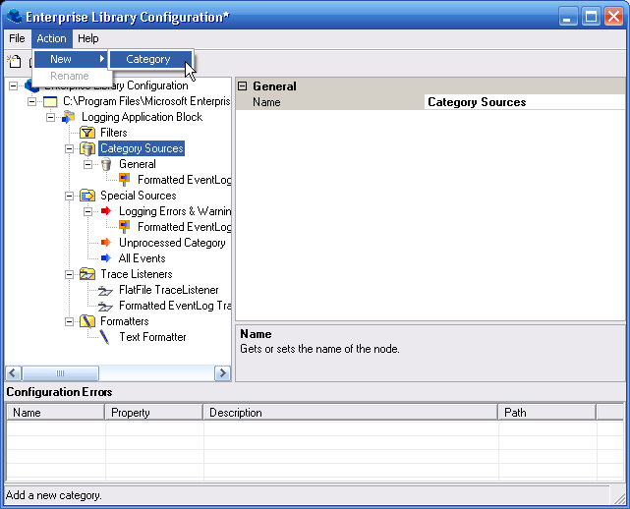
Task: Click the New Application toolbar icon
Action: pos(15,62)
